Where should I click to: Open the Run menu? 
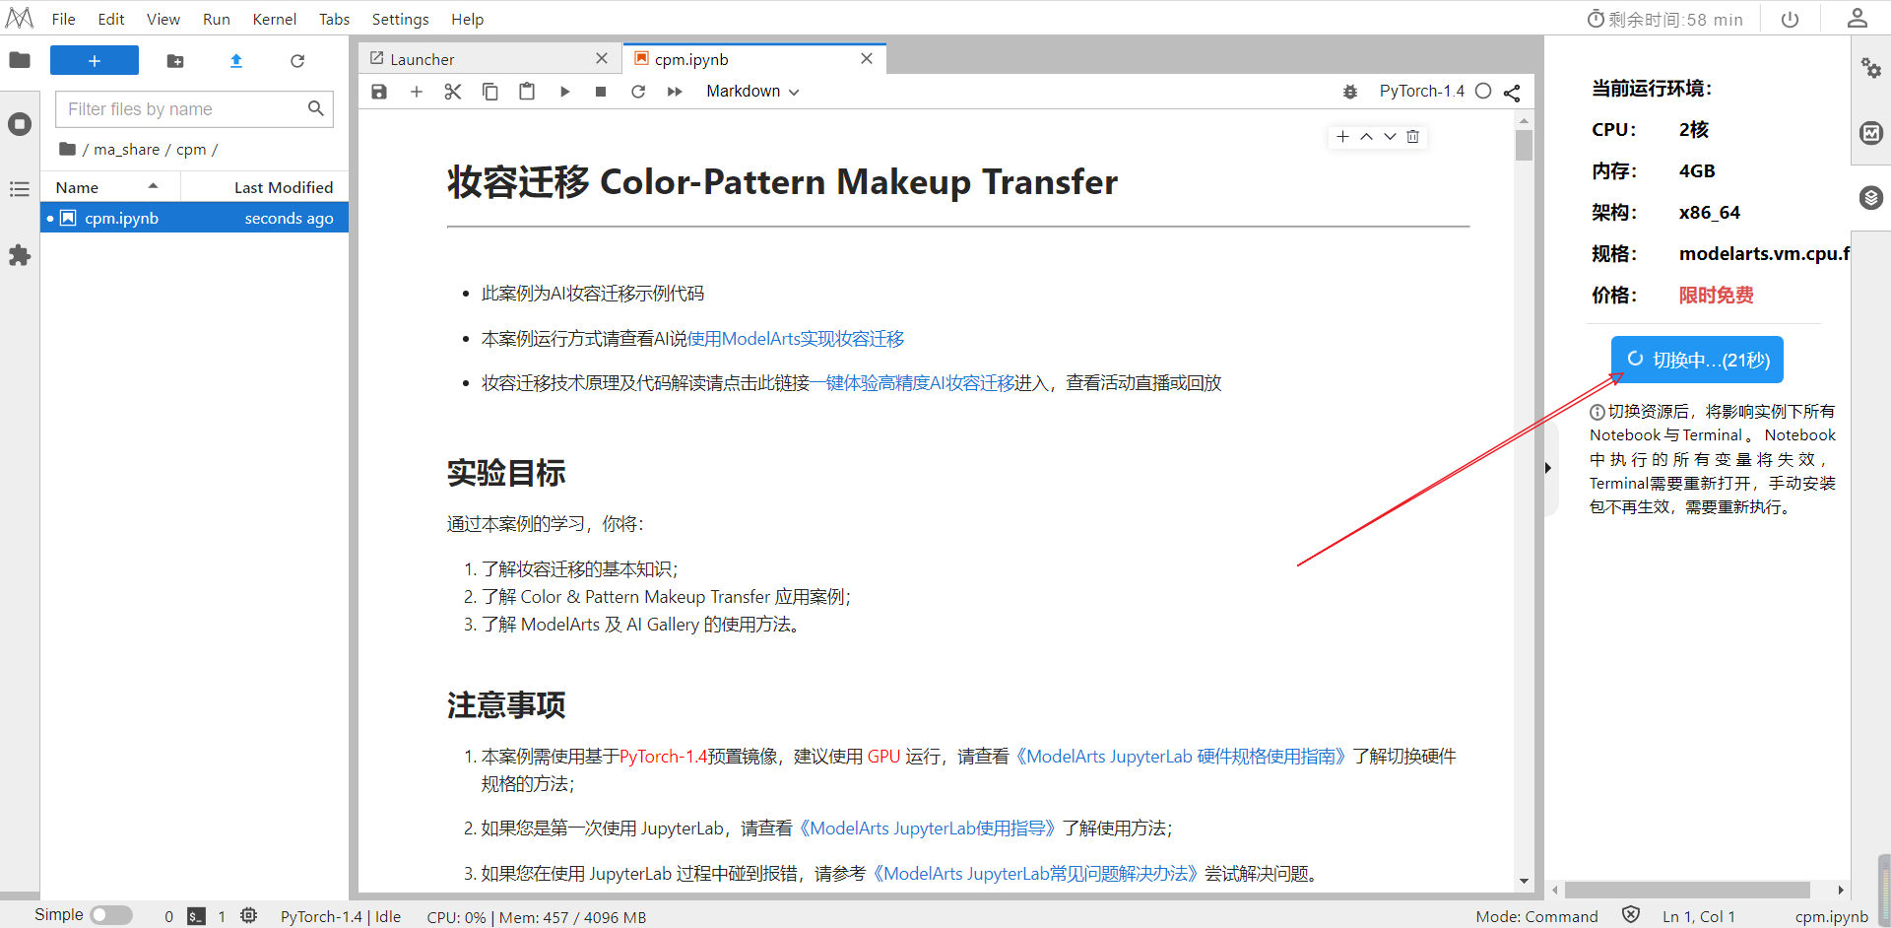217,19
